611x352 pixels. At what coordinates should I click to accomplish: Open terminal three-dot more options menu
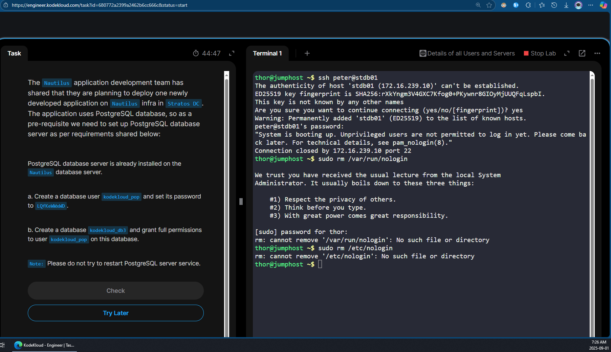click(597, 53)
